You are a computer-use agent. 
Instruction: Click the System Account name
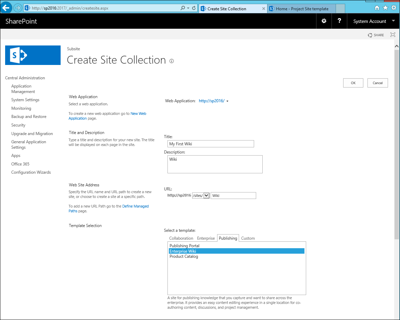click(x=370, y=22)
